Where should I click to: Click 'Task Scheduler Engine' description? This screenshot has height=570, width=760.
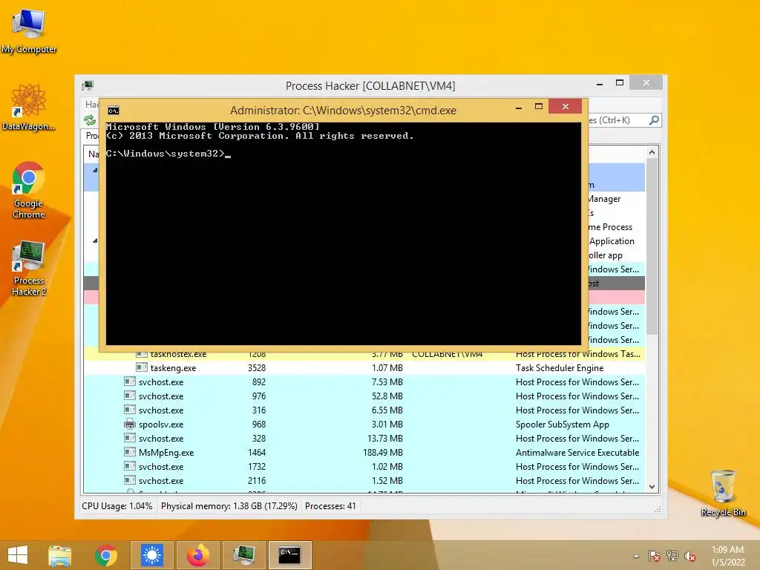coord(560,368)
